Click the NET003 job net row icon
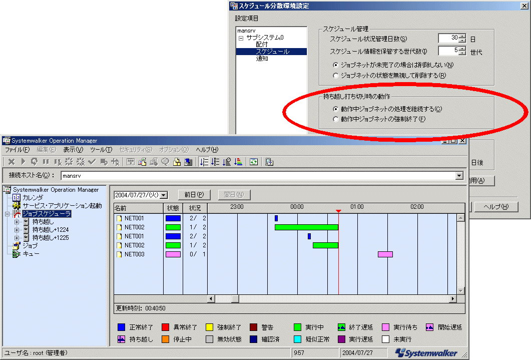 [119, 254]
